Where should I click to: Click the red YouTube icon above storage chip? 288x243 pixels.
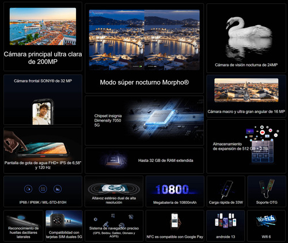click(x=262, y=132)
